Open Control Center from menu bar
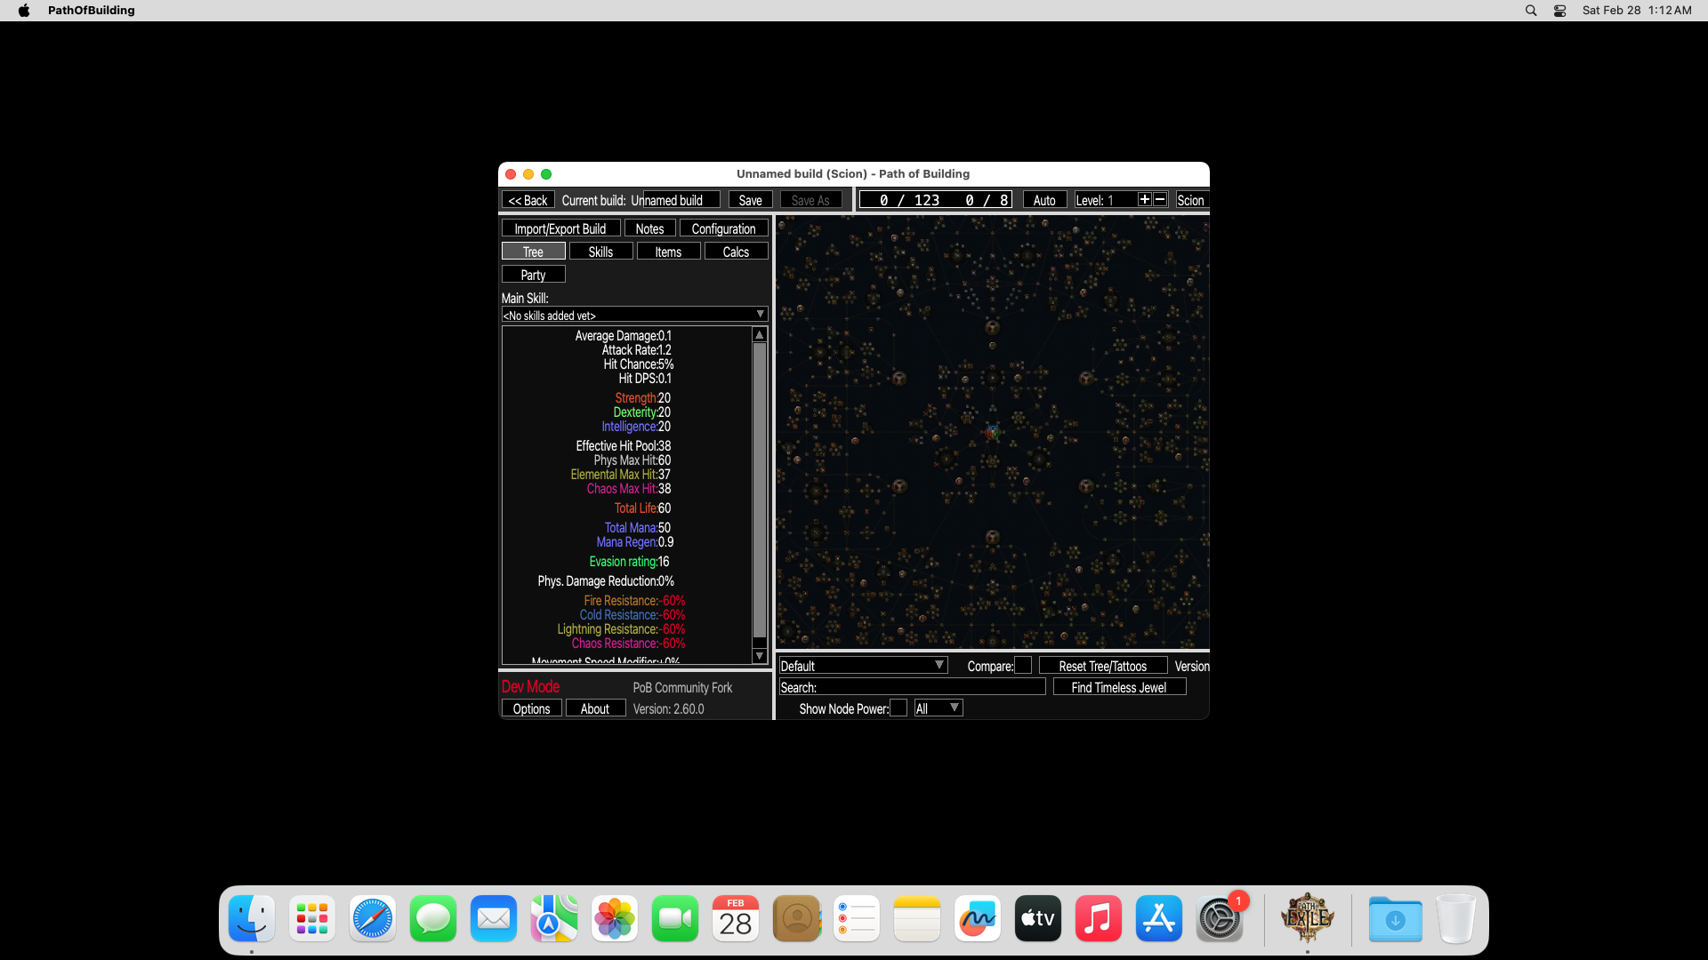1708x960 pixels. tap(1559, 11)
